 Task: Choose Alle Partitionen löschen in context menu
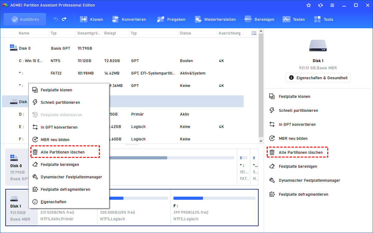(x=69, y=152)
